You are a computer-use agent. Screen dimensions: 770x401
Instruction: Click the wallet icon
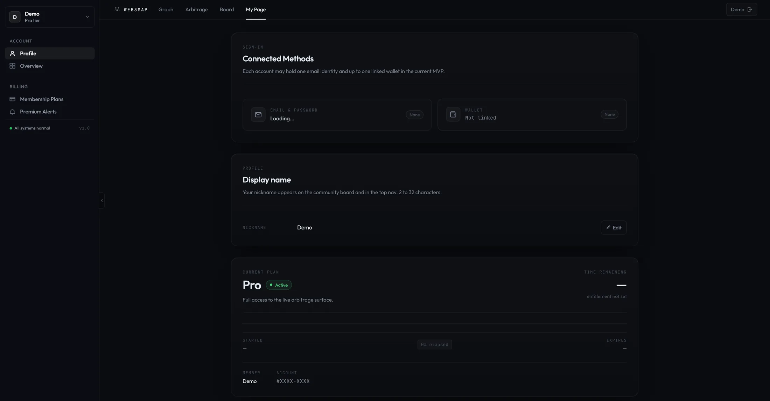pos(453,114)
